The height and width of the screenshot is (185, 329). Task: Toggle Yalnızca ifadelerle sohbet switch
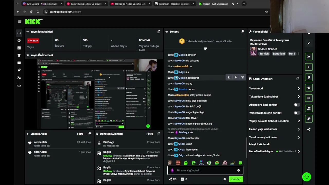(x=297, y=113)
